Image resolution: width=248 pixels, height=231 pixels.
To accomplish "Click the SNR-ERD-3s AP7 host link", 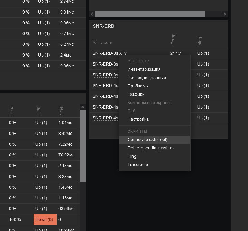I will pyautogui.click(x=110, y=53).
